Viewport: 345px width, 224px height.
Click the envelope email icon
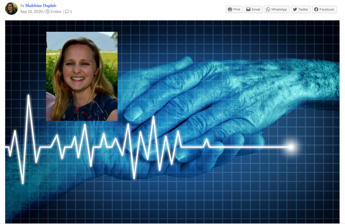[248, 9]
